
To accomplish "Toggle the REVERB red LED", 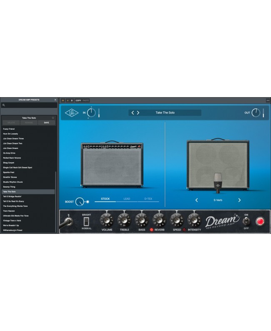I will tap(151, 230).
